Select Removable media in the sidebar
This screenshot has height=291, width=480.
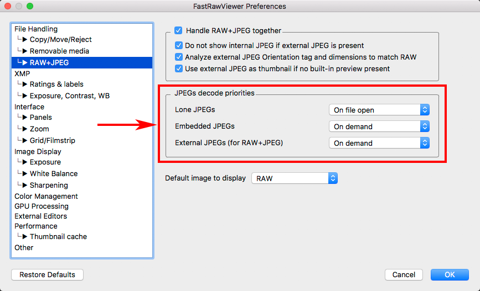coord(59,51)
